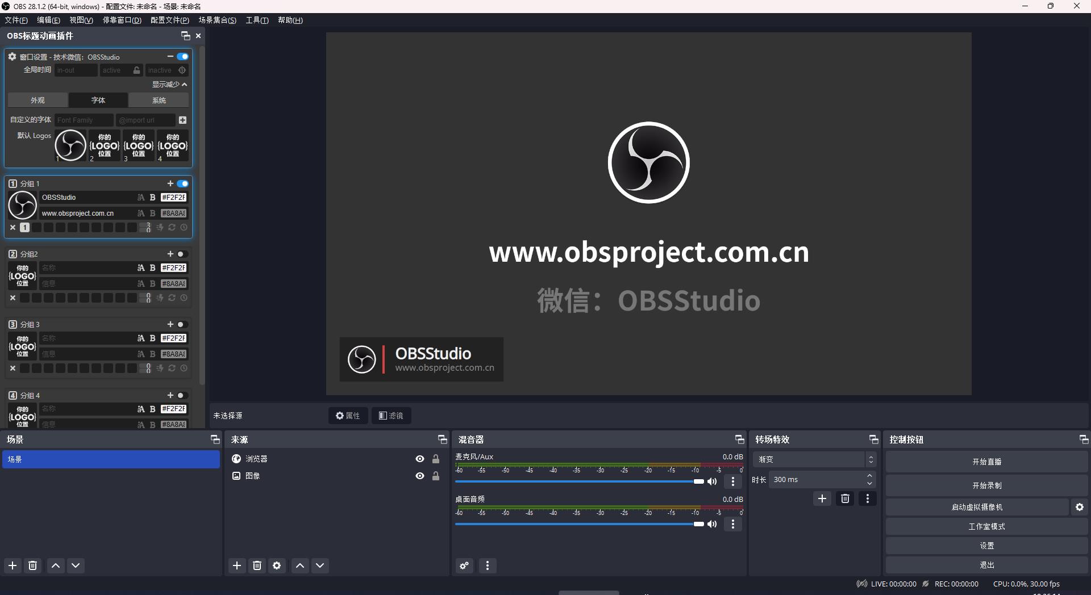
Task: Select the 场景 item in the scenes list
Action: point(111,459)
